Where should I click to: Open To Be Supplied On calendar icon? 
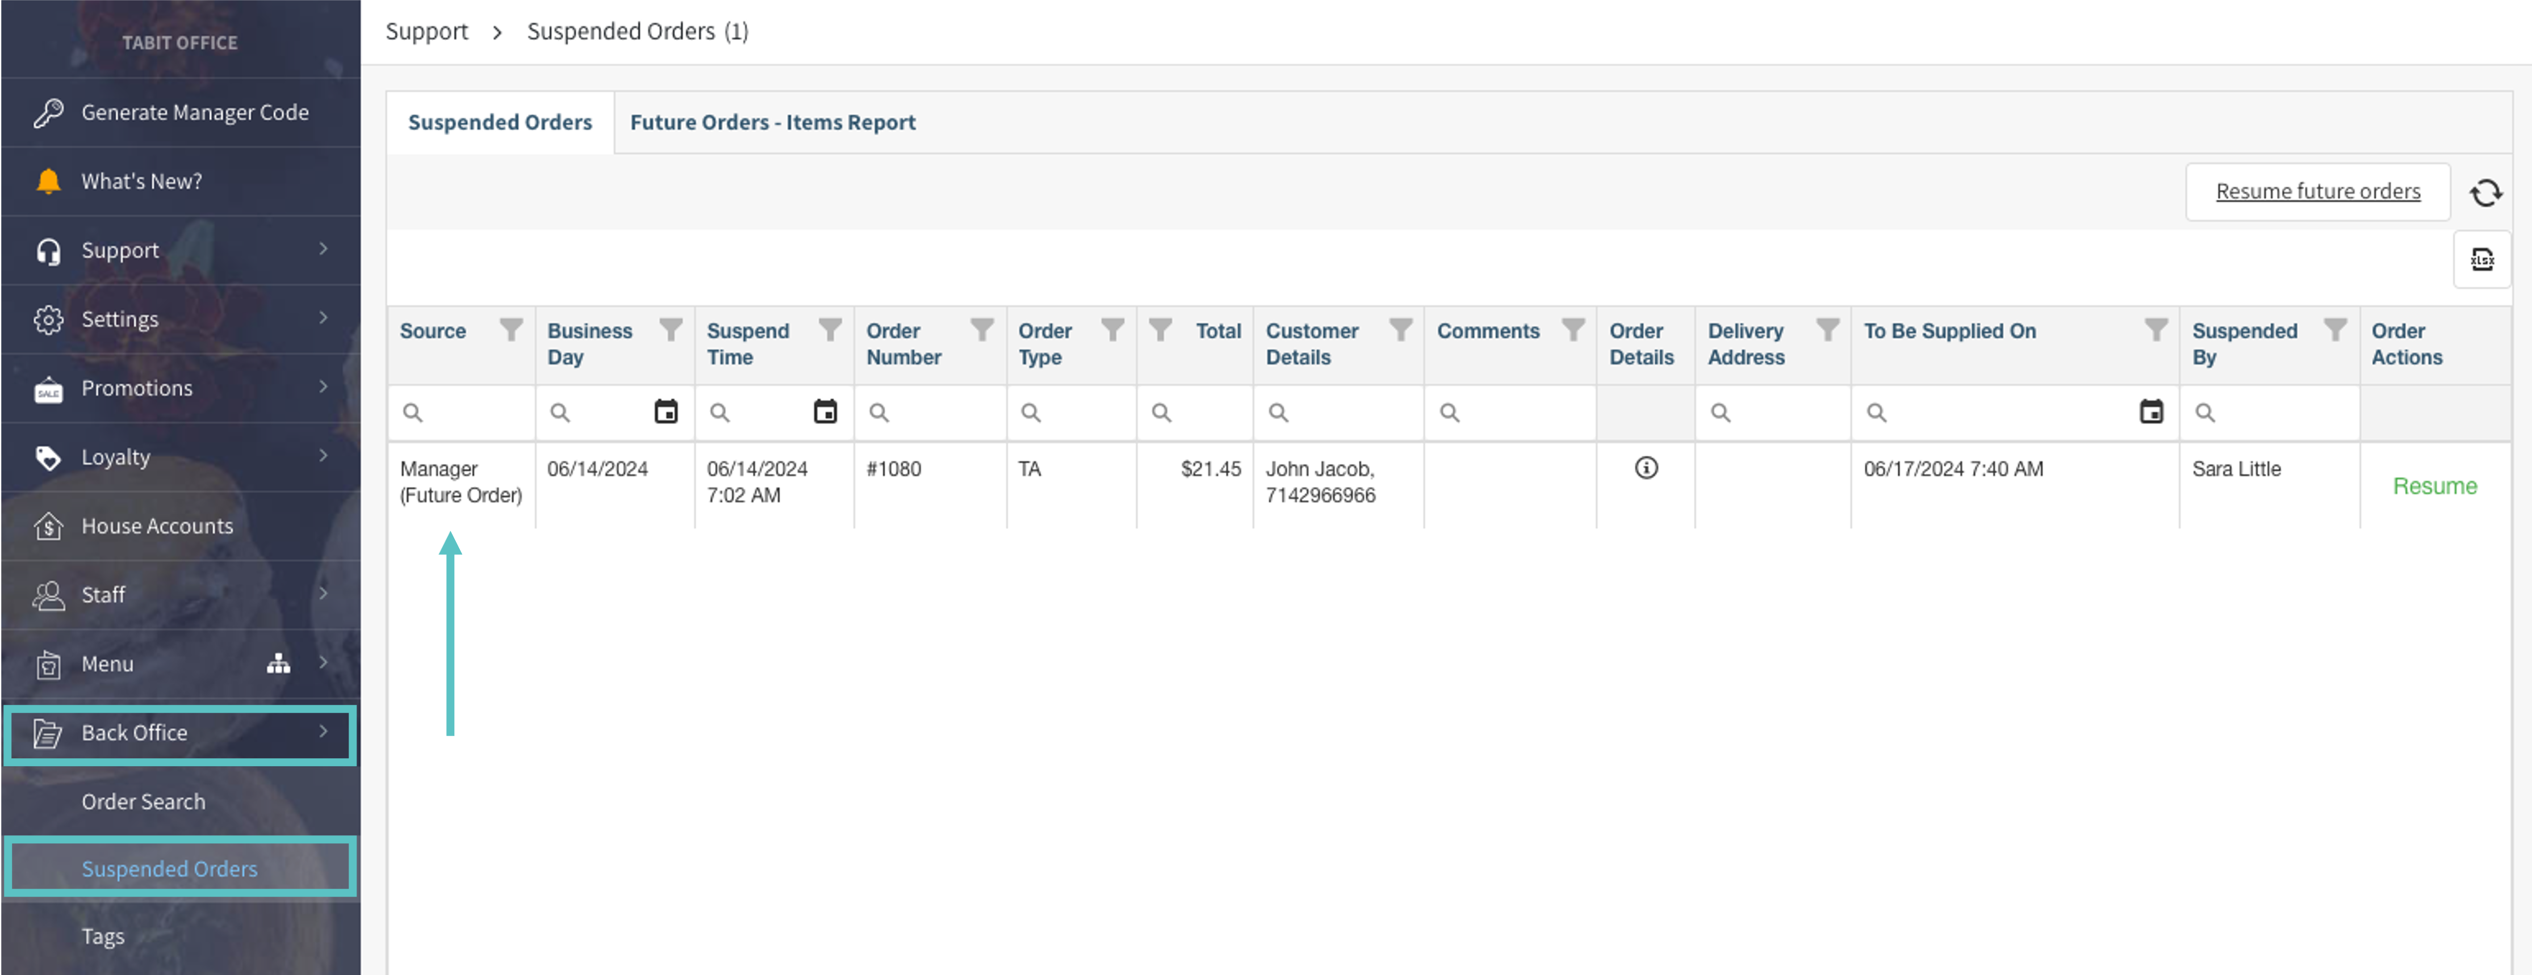coord(2150,411)
